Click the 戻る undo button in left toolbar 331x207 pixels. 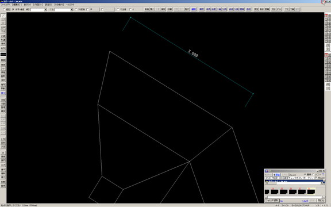pyautogui.click(x=3, y=93)
